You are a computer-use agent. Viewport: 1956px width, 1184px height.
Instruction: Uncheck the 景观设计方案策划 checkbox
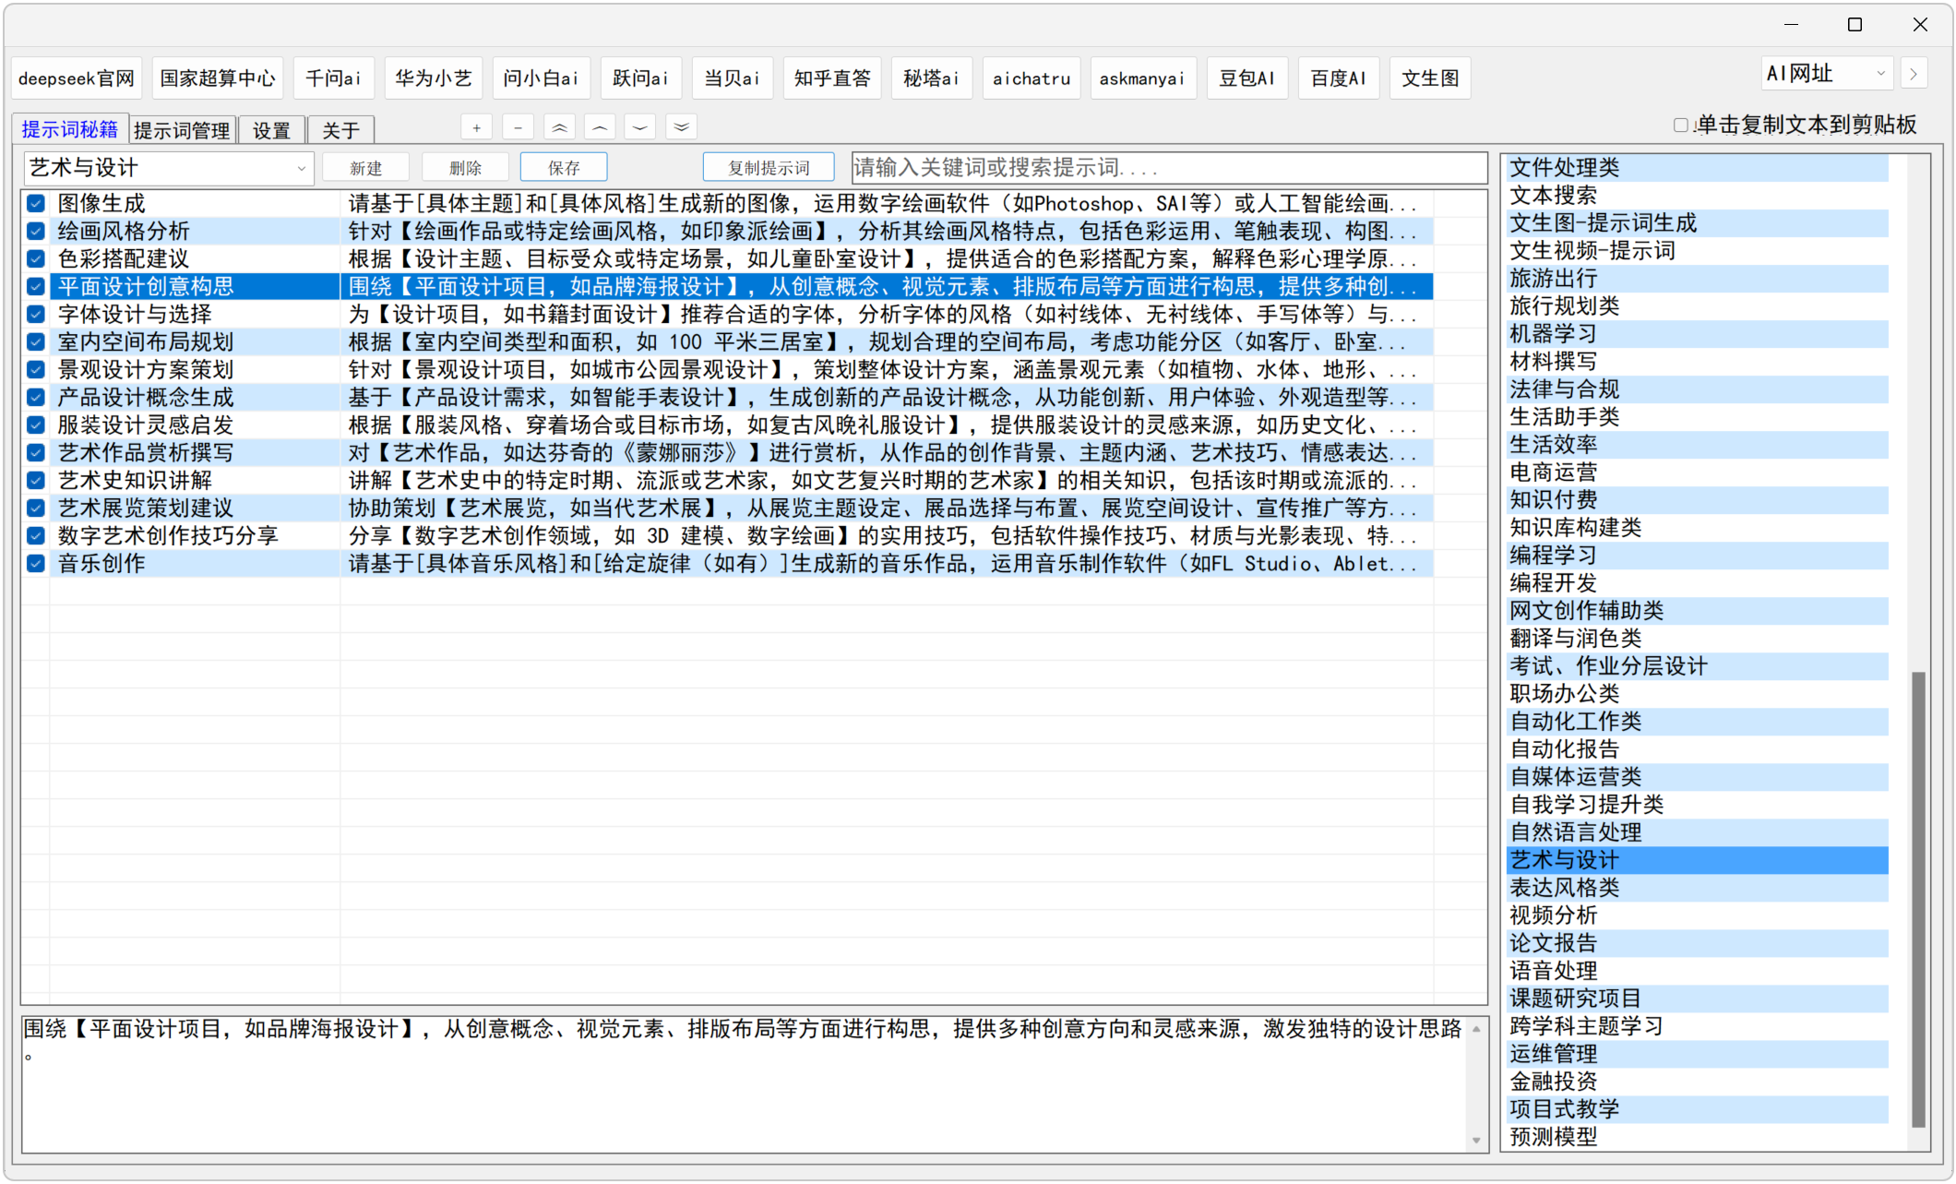[x=36, y=369]
